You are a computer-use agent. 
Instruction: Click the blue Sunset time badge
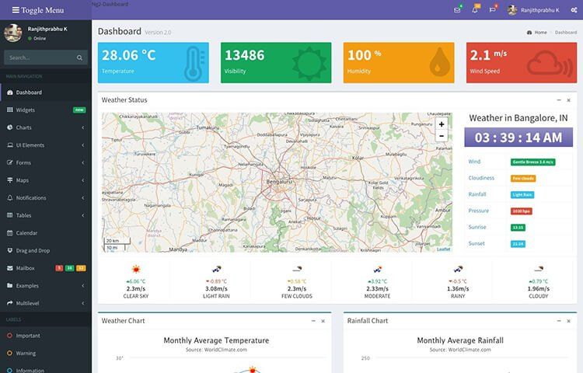click(518, 244)
